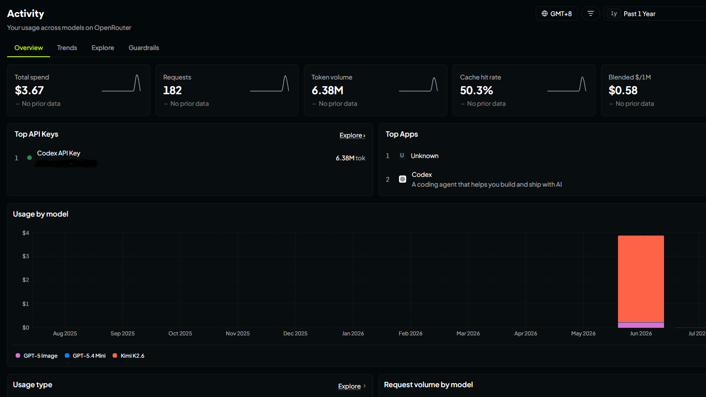706x397 pixels.
Task: Click the Total spend sparkline chart
Action: tap(121, 84)
